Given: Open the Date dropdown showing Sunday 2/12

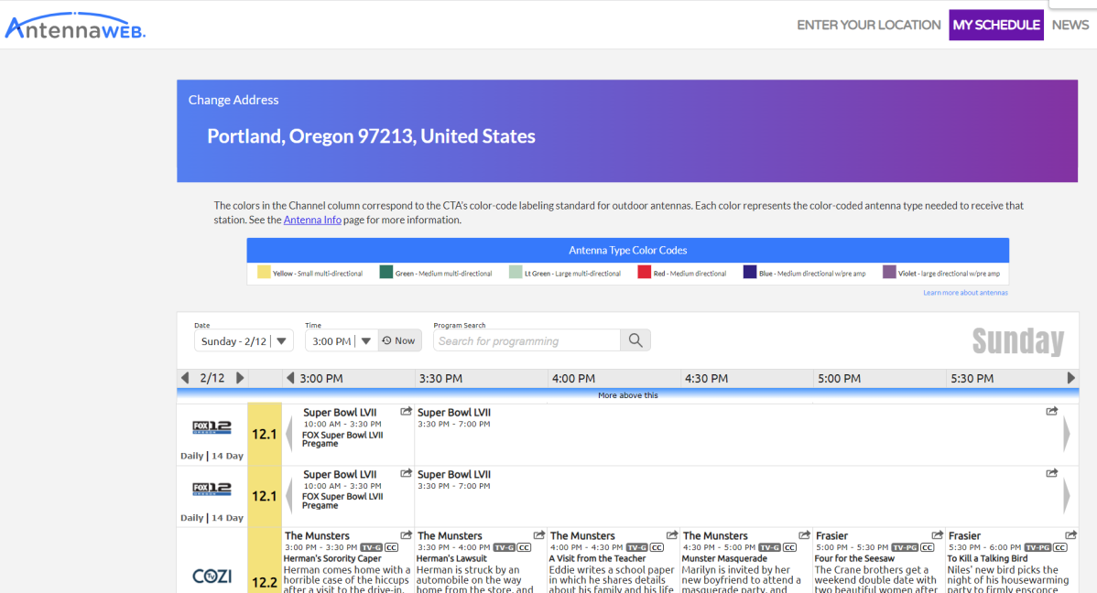Looking at the screenshot, I should click(x=244, y=341).
